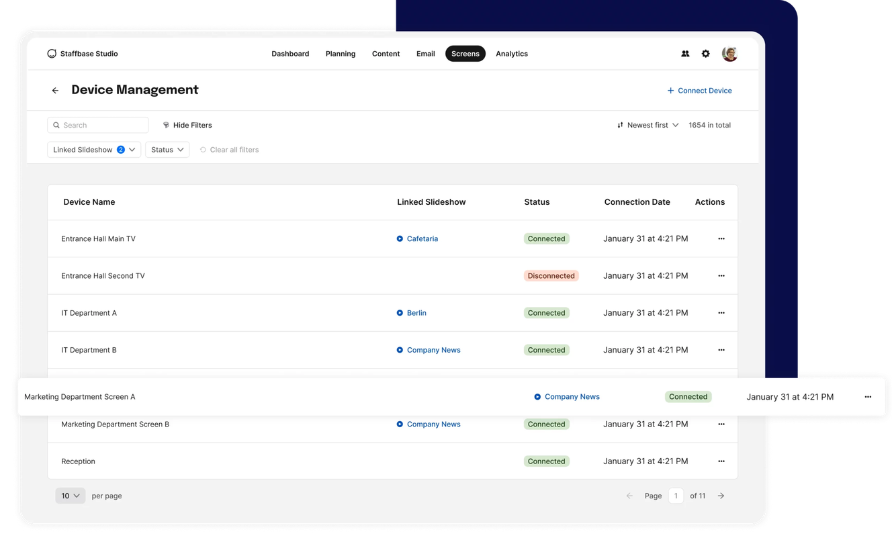Click inside the Search field

(97, 125)
